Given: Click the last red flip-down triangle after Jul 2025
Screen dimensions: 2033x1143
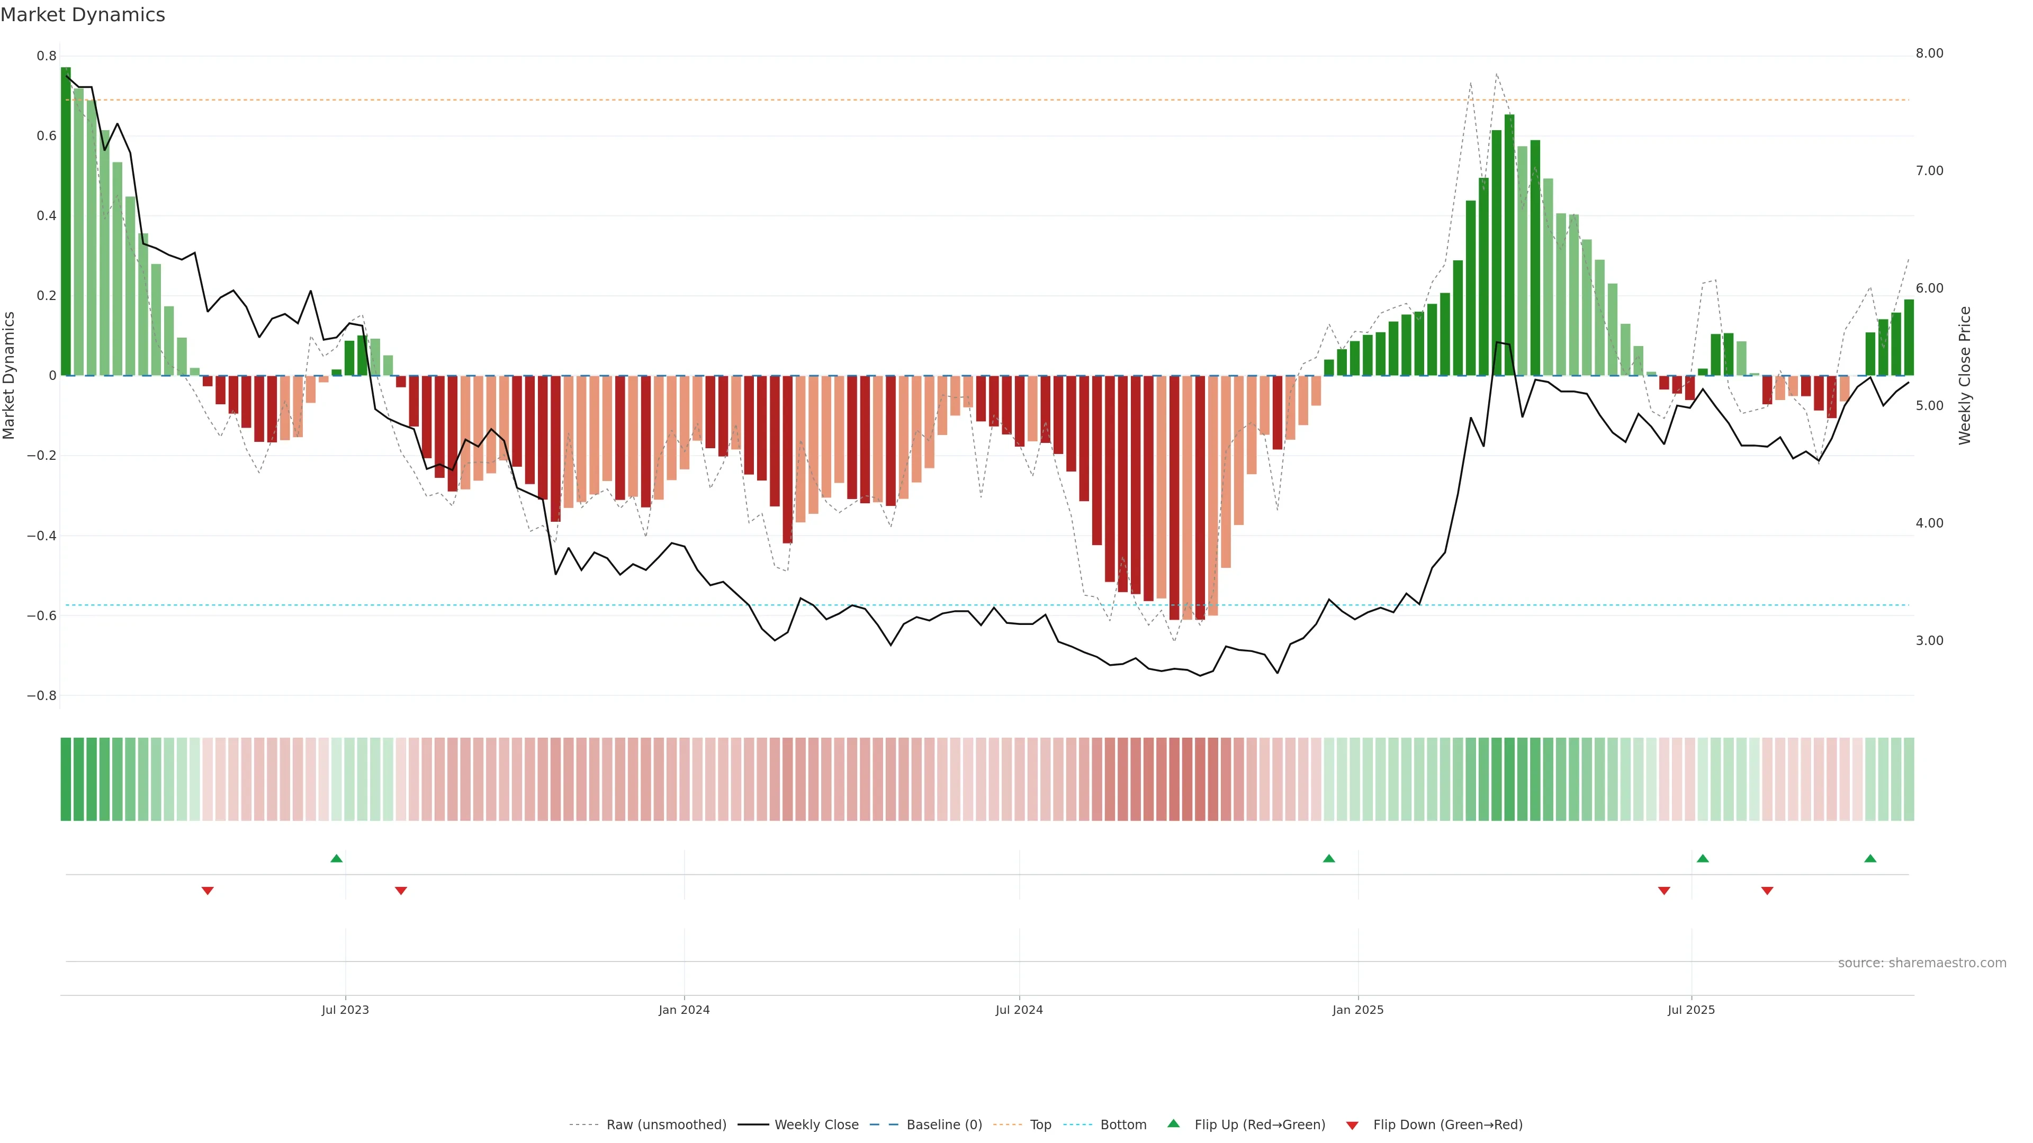Looking at the screenshot, I should (1767, 891).
